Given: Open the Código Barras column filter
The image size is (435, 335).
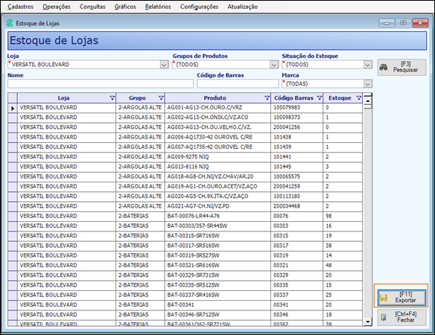Looking at the screenshot, I should [320, 98].
